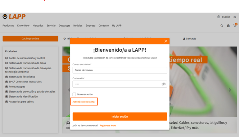Open the search magnifier icon
Image resolution: width=239 pixels, height=137 pixels.
222,26
